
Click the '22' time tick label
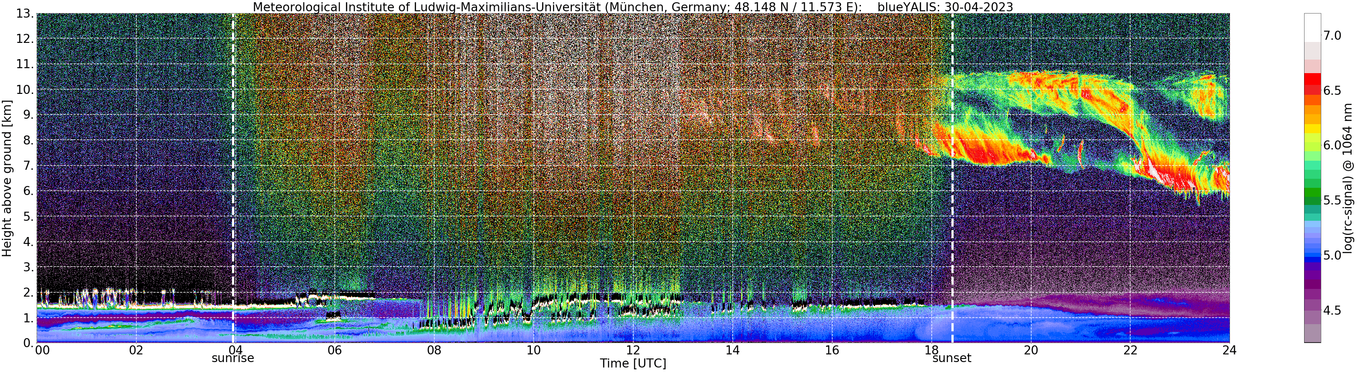(1130, 350)
